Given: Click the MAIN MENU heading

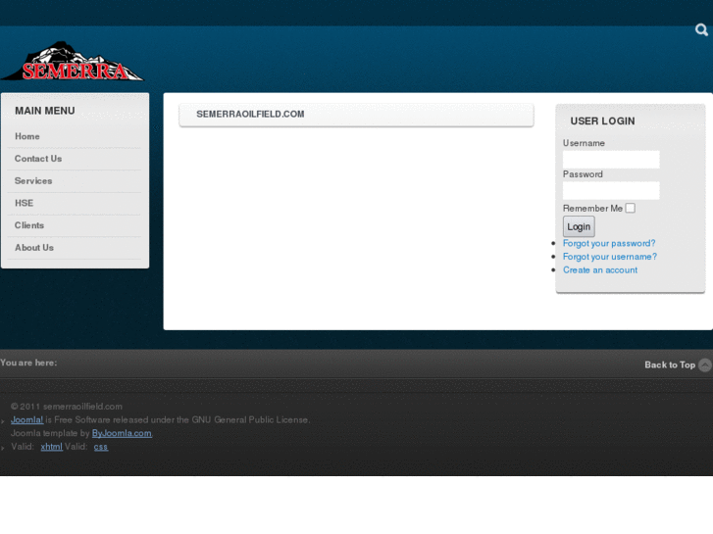Looking at the screenshot, I should [45, 111].
